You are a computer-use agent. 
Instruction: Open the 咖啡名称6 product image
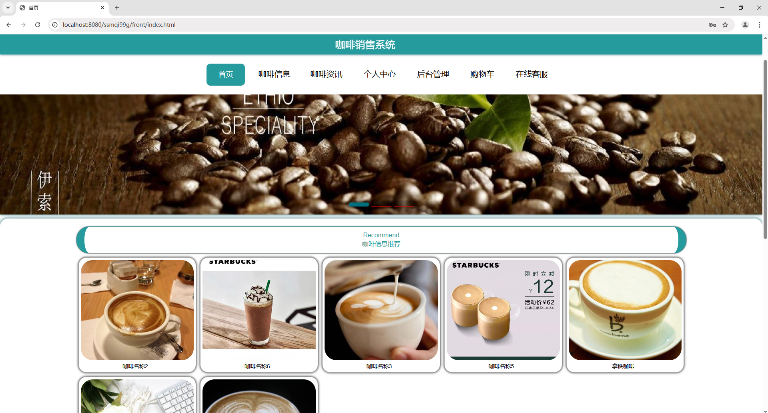point(259,310)
